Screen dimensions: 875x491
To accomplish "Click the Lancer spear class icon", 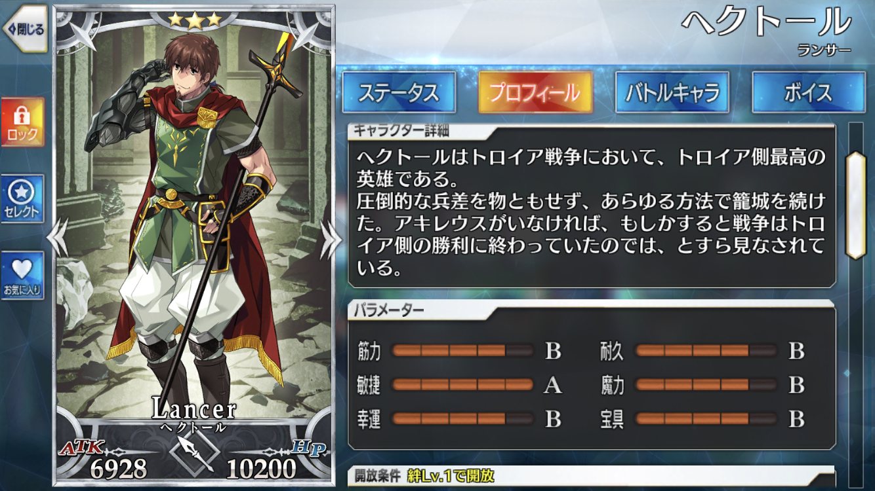I will 193,454.
